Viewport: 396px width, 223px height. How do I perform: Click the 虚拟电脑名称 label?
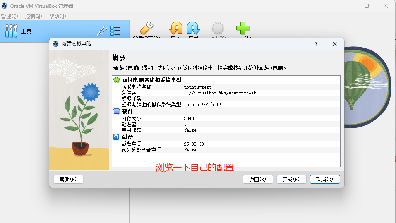137,87
